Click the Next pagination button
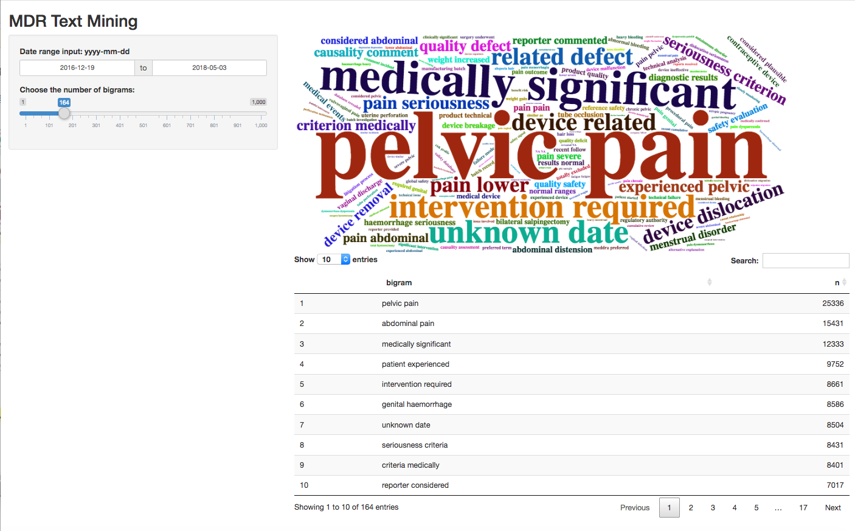The image size is (855, 531). pos(832,507)
